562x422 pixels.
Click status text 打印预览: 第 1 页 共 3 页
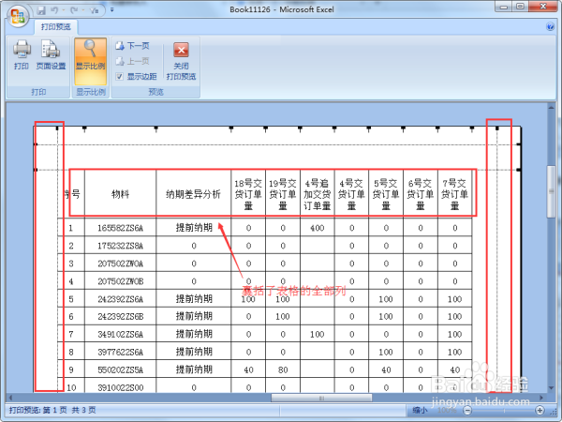[x=52, y=410]
